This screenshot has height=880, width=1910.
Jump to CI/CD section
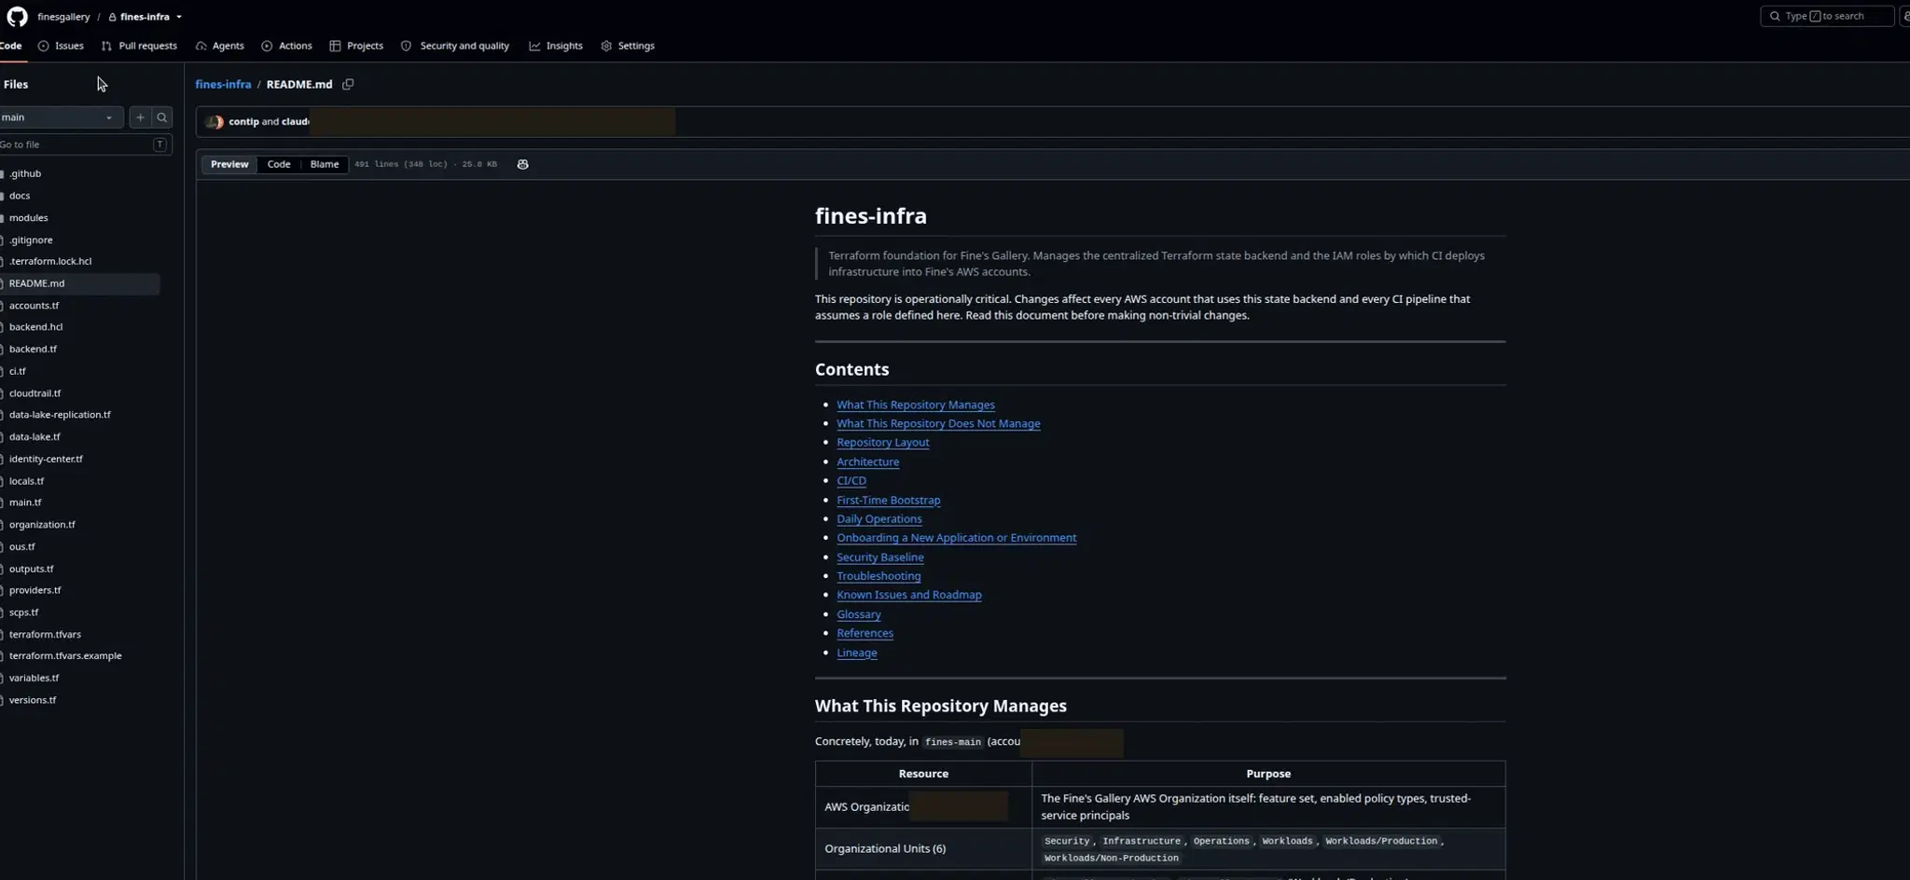851,481
